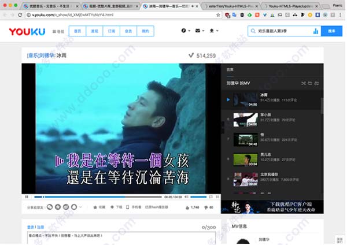
Task: Click the blue search button
Action: pos(331,31)
